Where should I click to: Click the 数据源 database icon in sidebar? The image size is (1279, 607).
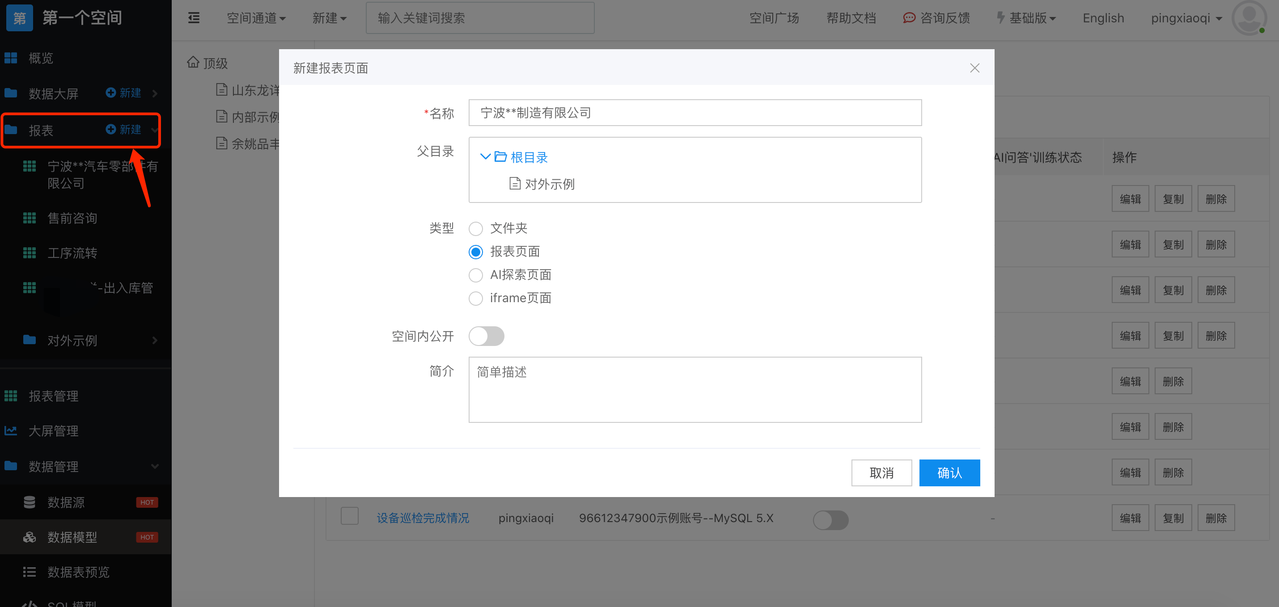coord(30,502)
